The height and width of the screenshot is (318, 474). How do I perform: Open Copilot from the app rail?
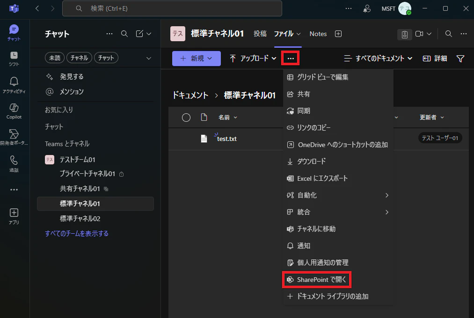14,111
